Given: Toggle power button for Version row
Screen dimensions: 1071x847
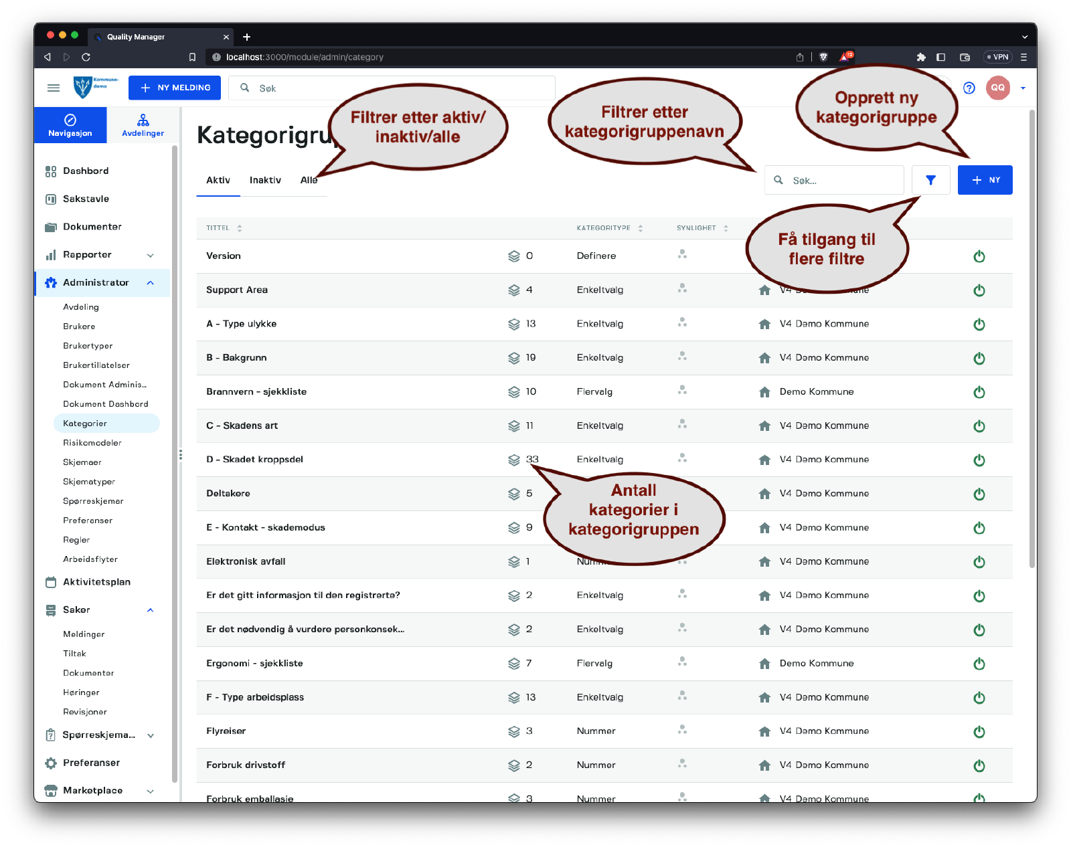Looking at the screenshot, I should [x=979, y=256].
